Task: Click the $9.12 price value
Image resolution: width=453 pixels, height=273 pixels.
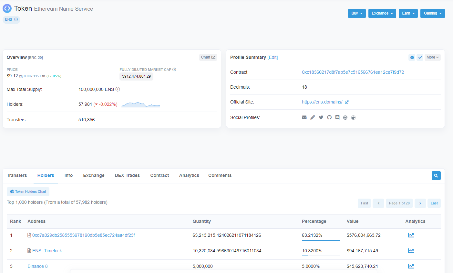Action: pyautogui.click(x=12, y=76)
